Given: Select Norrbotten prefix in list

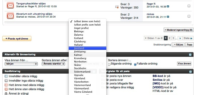Looking at the screenshot, I should tap(87, 62).
